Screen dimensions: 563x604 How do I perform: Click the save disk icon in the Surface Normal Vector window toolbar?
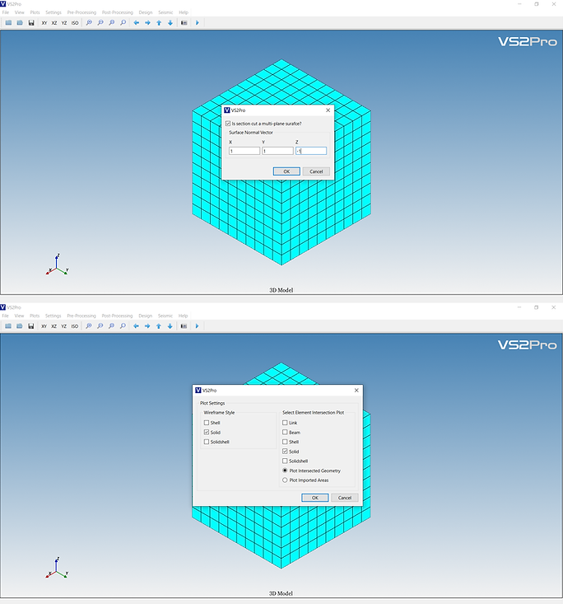coord(31,23)
